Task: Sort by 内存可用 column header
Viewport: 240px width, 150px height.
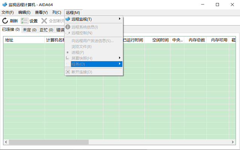Action: tap(218, 40)
